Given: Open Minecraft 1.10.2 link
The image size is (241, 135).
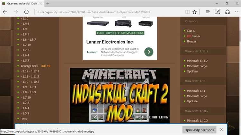Looking at the screenshot, I should point(197,121).
